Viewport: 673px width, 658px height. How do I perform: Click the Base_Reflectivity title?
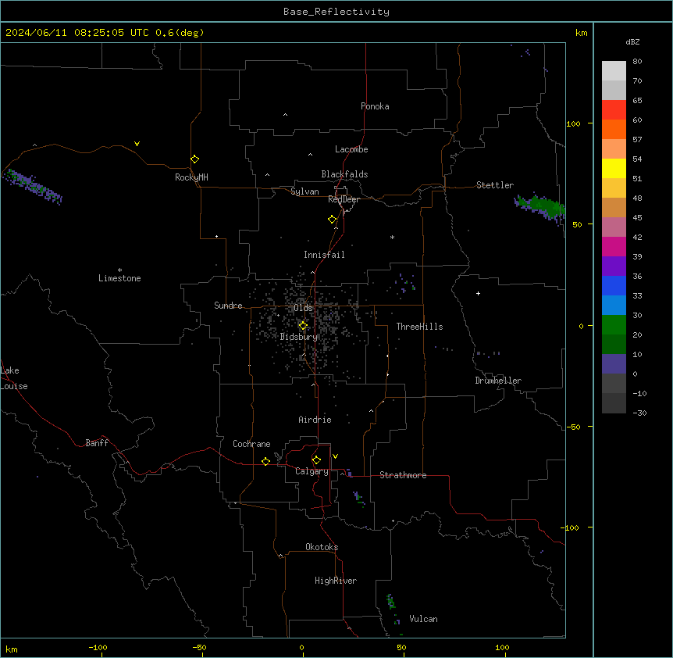point(336,12)
